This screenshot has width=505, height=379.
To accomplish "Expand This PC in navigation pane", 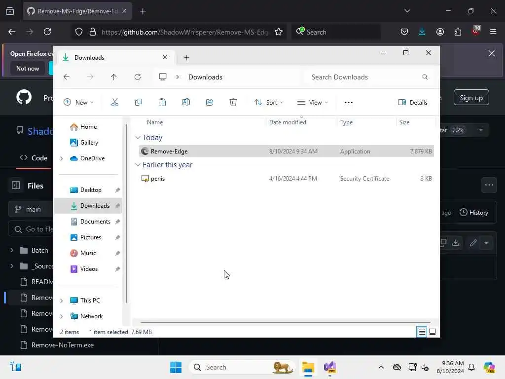I will (61, 301).
